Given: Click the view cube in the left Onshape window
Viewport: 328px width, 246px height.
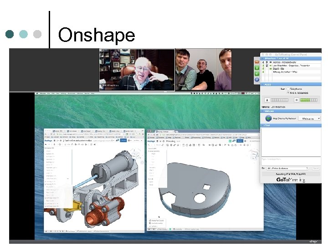Looking at the screenshot, I should (136, 154).
